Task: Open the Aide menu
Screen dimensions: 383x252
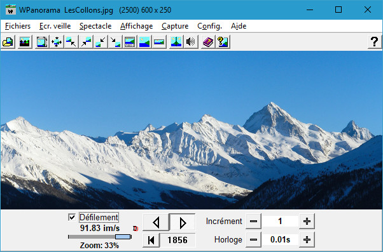Action: pyautogui.click(x=239, y=26)
